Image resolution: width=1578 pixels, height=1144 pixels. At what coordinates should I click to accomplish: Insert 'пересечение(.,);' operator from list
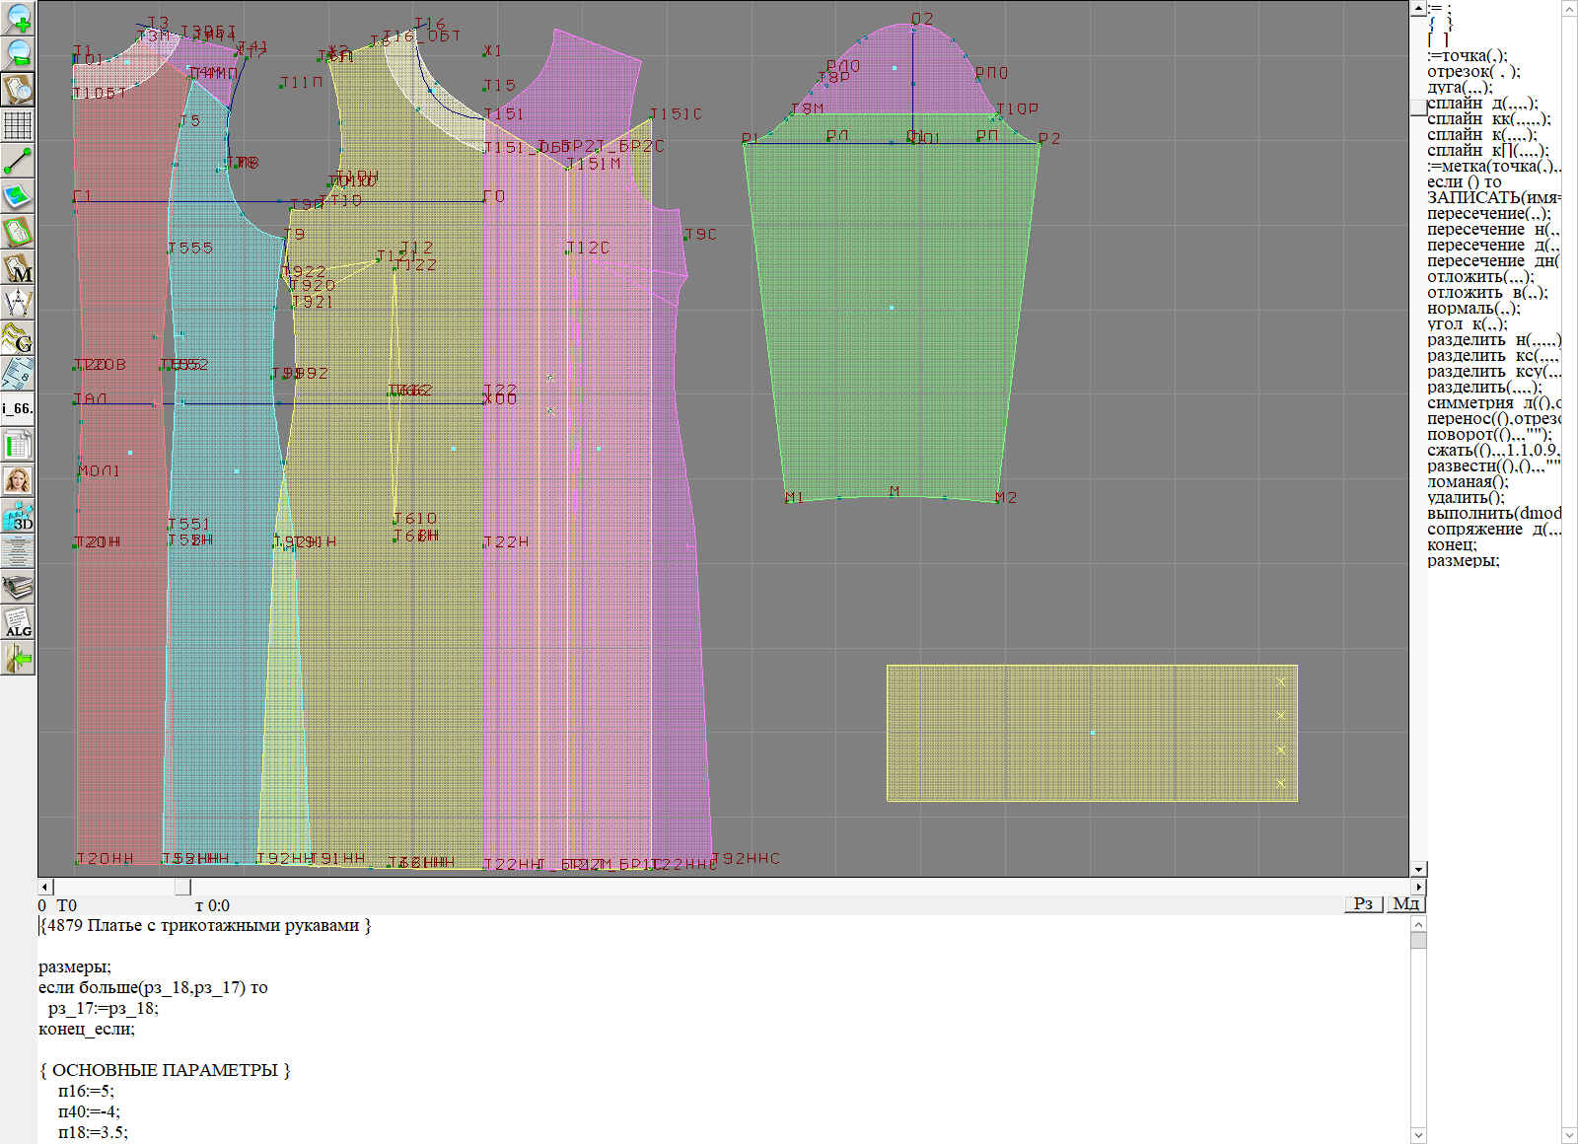[x=1487, y=214]
